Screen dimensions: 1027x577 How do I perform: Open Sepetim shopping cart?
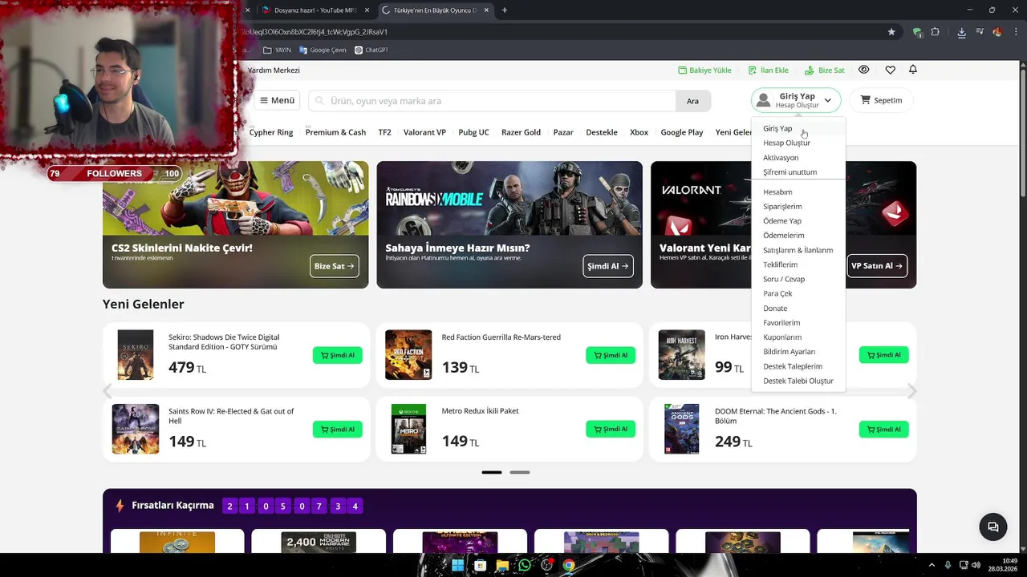881,100
